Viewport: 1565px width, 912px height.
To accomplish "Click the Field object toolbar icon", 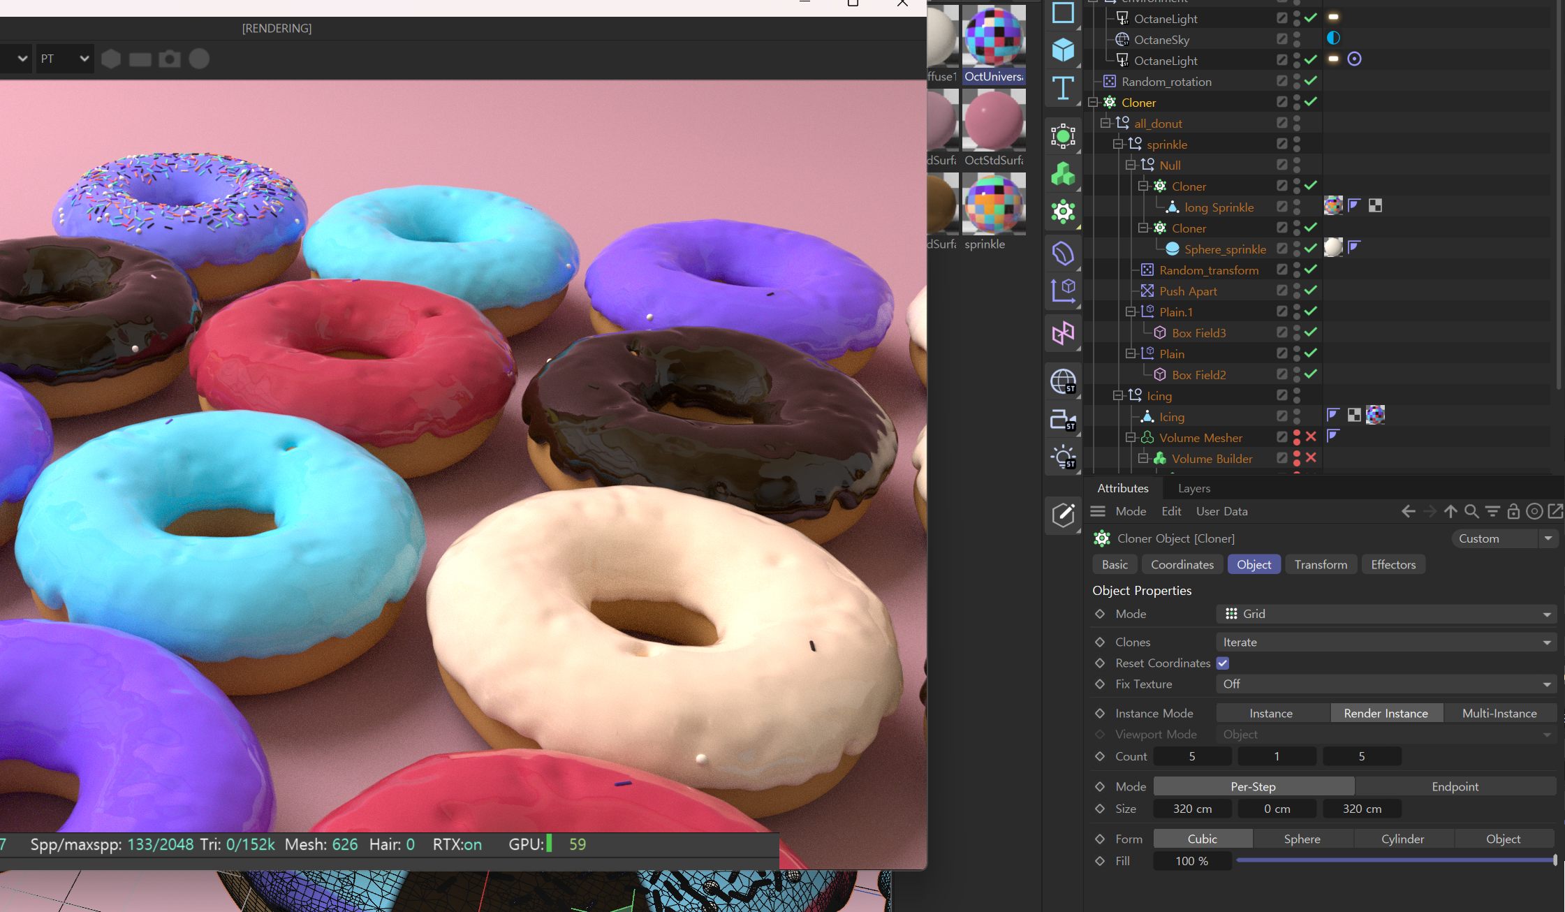I will pos(1063,290).
